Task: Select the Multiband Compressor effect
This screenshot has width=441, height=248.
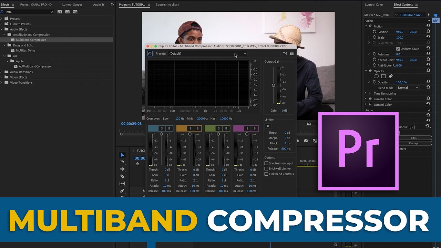Action: 31,40
